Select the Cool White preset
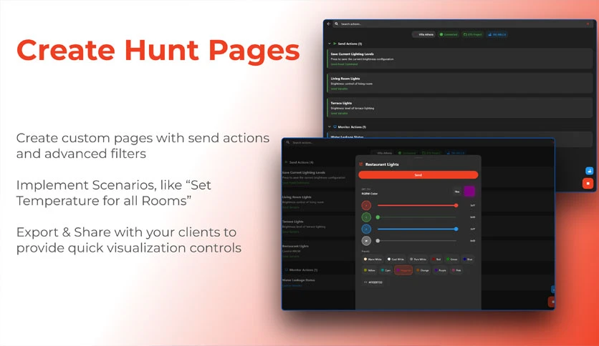This screenshot has height=346, width=599. pyautogui.click(x=396, y=259)
